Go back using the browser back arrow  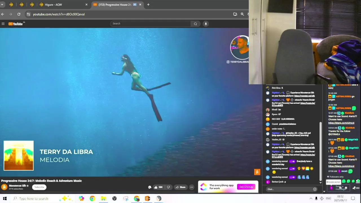point(3,14)
